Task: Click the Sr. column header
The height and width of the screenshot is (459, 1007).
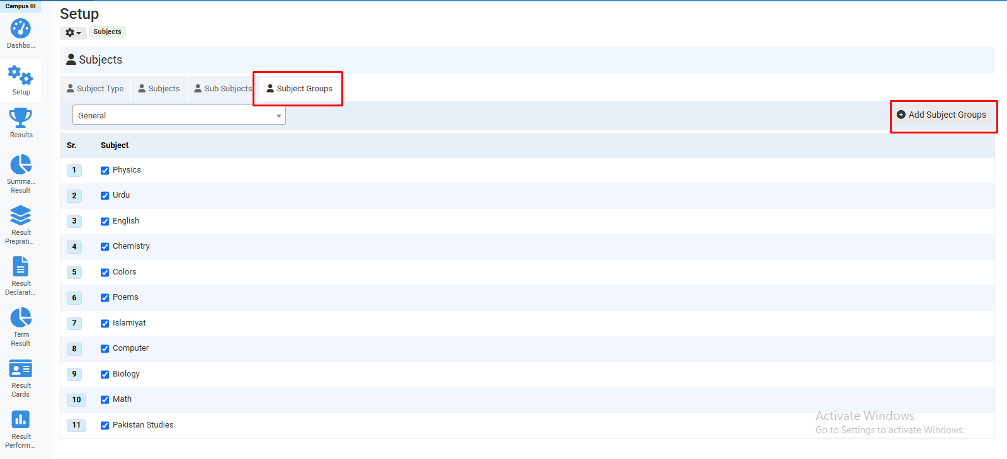Action: (72, 145)
